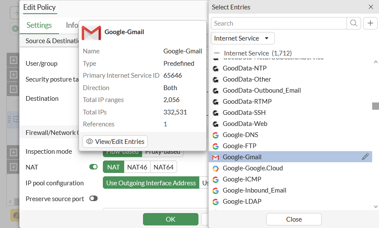
Task: Click the Google-DNS service icon
Action: pos(216,135)
